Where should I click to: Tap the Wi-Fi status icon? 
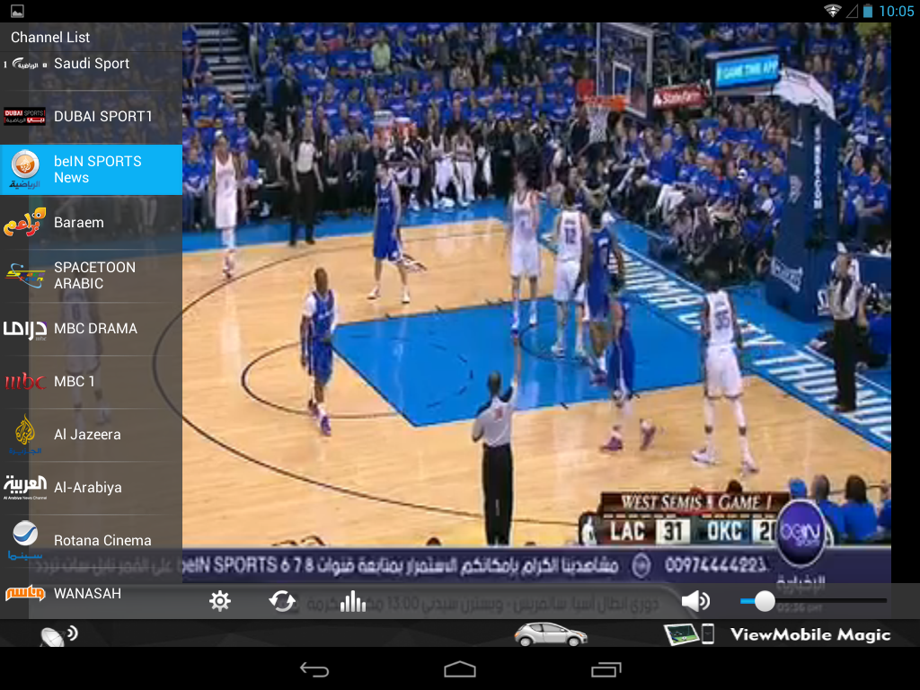pyautogui.click(x=832, y=11)
